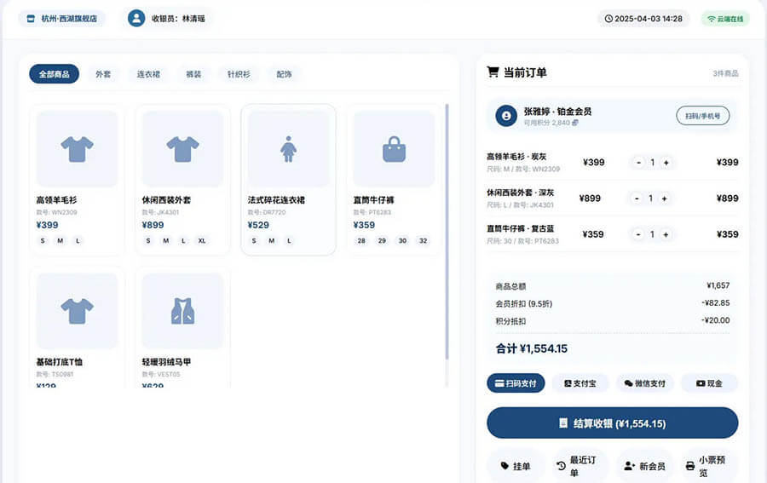Click the store icon beside 杭州·西湖旗舰店
The image size is (767, 483).
click(x=32, y=19)
